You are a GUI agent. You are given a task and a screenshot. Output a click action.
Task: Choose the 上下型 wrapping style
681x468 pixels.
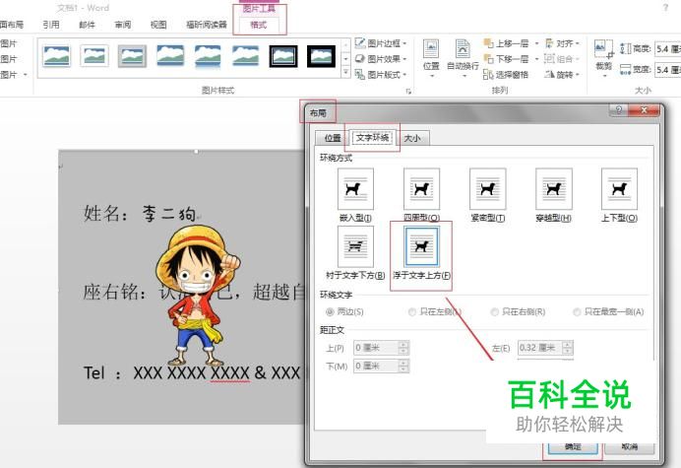coord(619,195)
